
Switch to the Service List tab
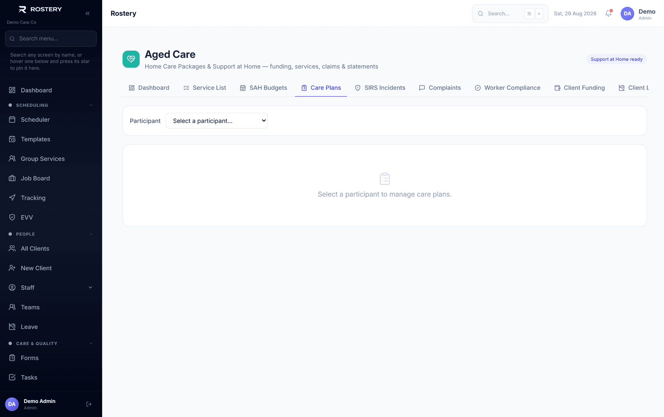[x=205, y=88]
